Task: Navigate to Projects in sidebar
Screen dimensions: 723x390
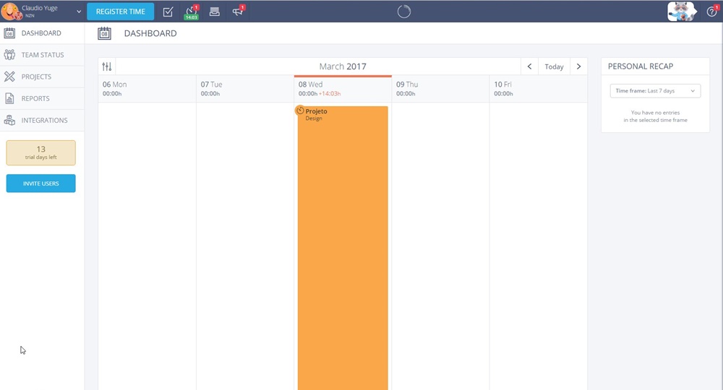Action: pyautogui.click(x=36, y=77)
